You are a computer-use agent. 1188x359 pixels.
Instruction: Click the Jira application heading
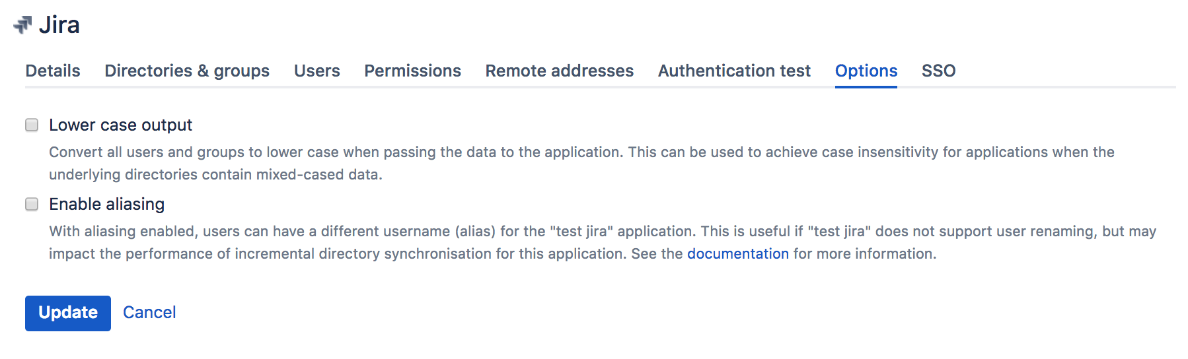59,25
